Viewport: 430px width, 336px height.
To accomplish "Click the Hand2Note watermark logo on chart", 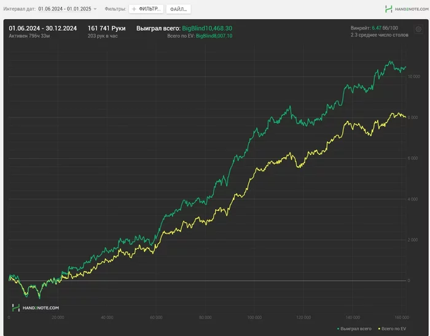I will 16,308.
